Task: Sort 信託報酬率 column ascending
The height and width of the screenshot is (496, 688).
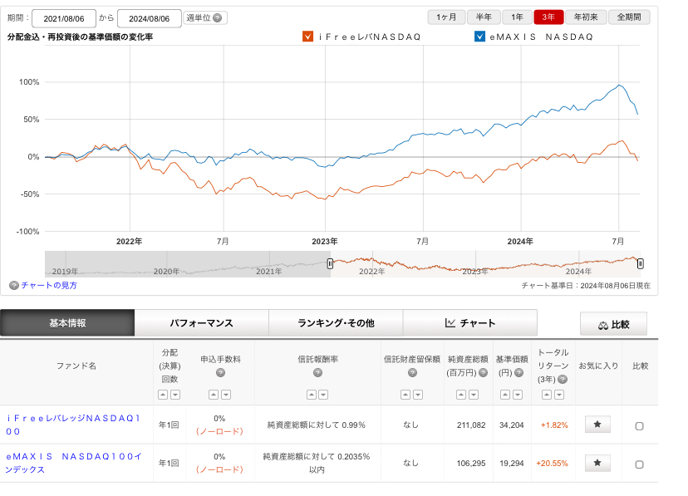Action: point(312,395)
